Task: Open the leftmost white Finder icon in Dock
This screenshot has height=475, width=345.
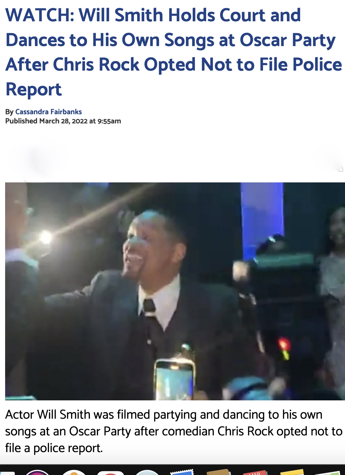Action: 7,473
